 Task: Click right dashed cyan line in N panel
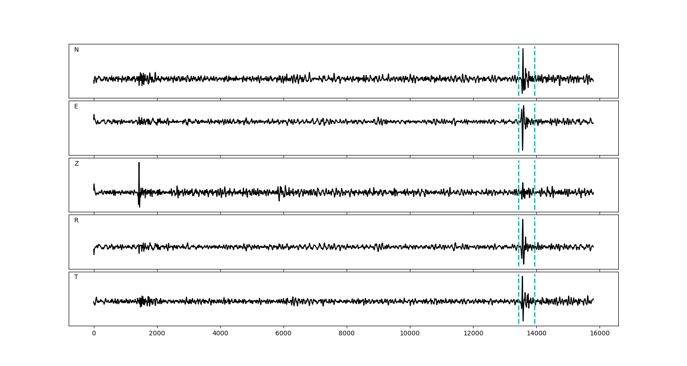(x=534, y=64)
